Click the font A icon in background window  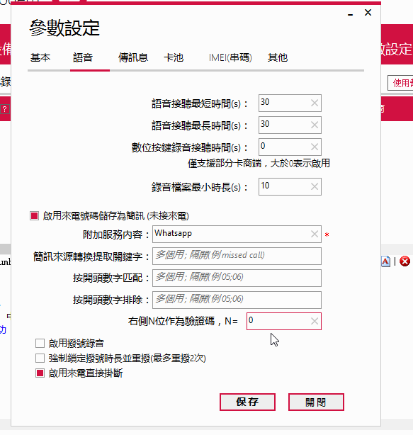click(386, 261)
